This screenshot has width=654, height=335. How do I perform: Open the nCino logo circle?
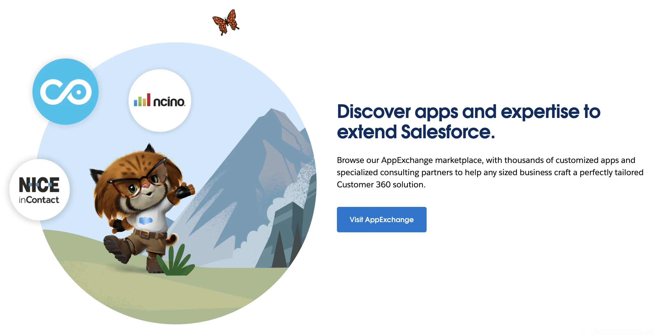pyautogui.click(x=160, y=101)
